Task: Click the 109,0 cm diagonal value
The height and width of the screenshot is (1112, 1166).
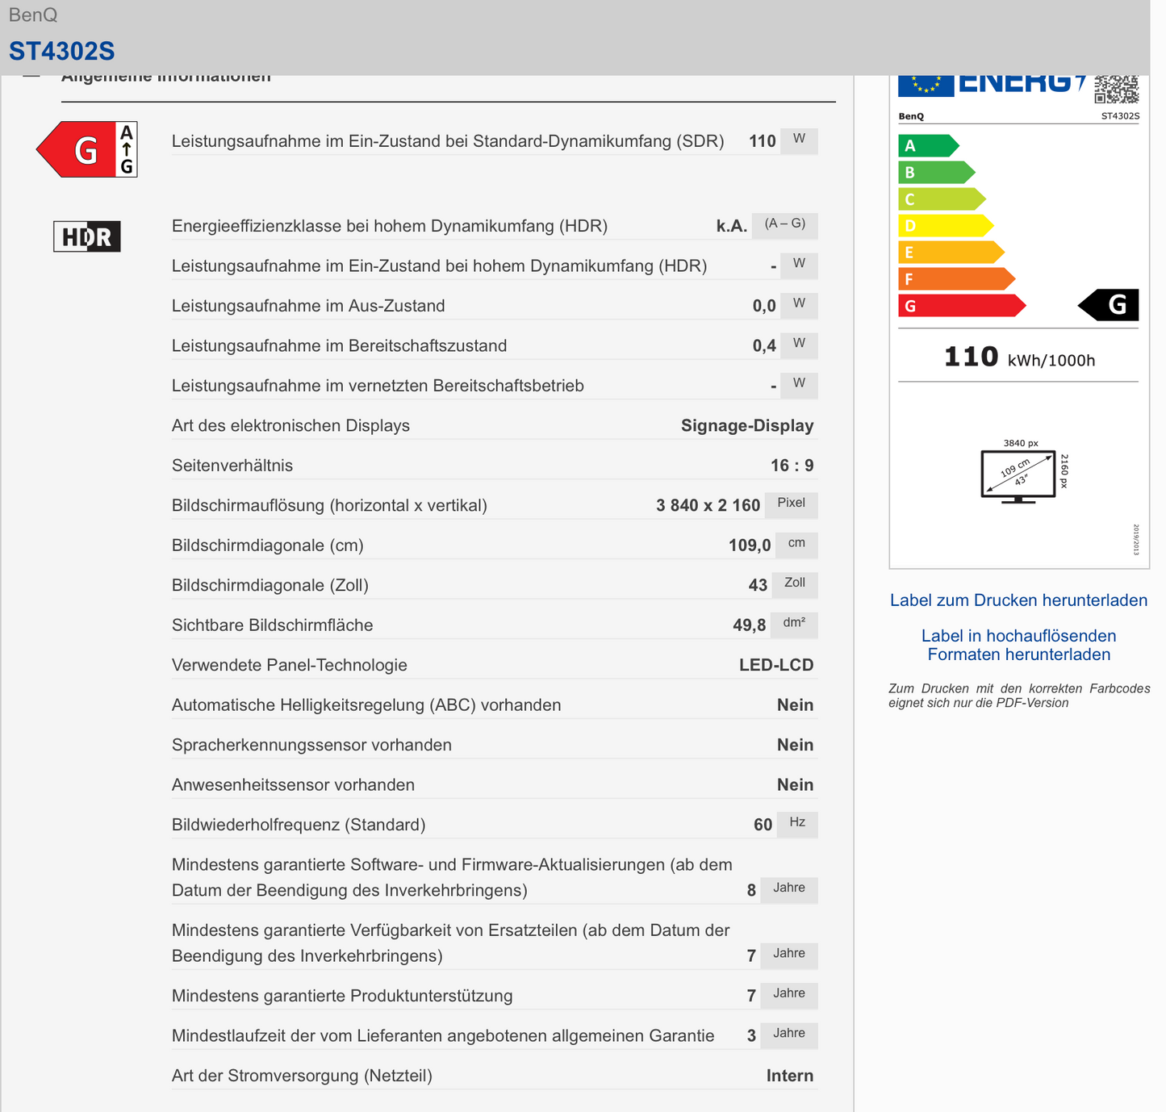Action: point(750,546)
